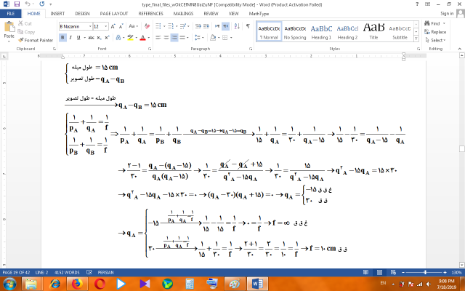Apply subscript formatting
465x291 pixels.
99,38
